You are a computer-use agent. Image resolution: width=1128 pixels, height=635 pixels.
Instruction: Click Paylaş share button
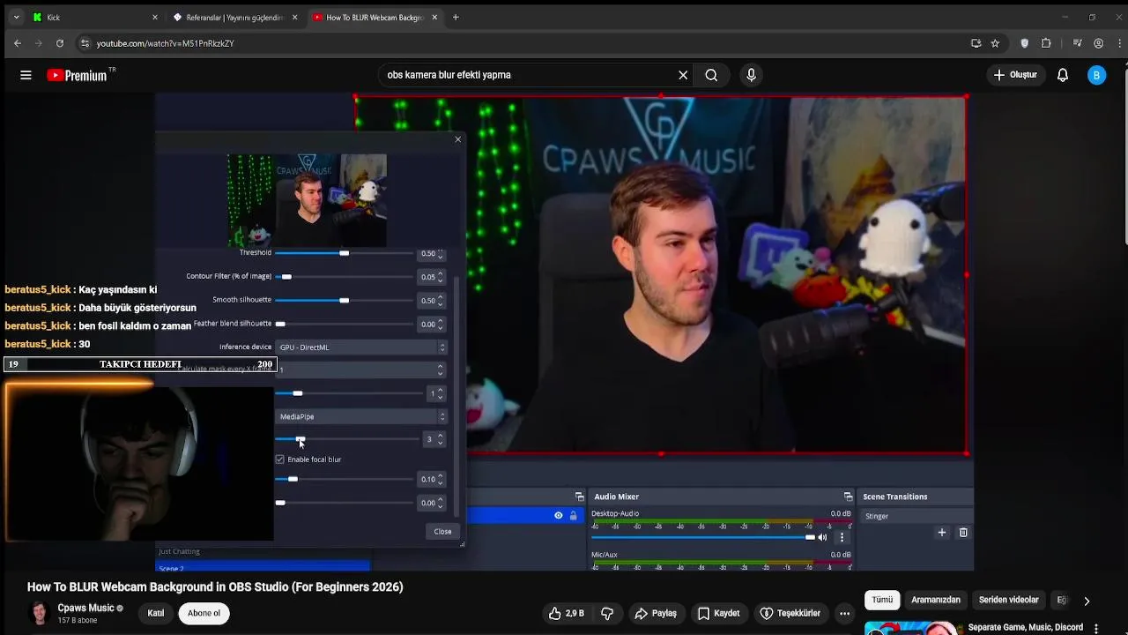tap(656, 613)
